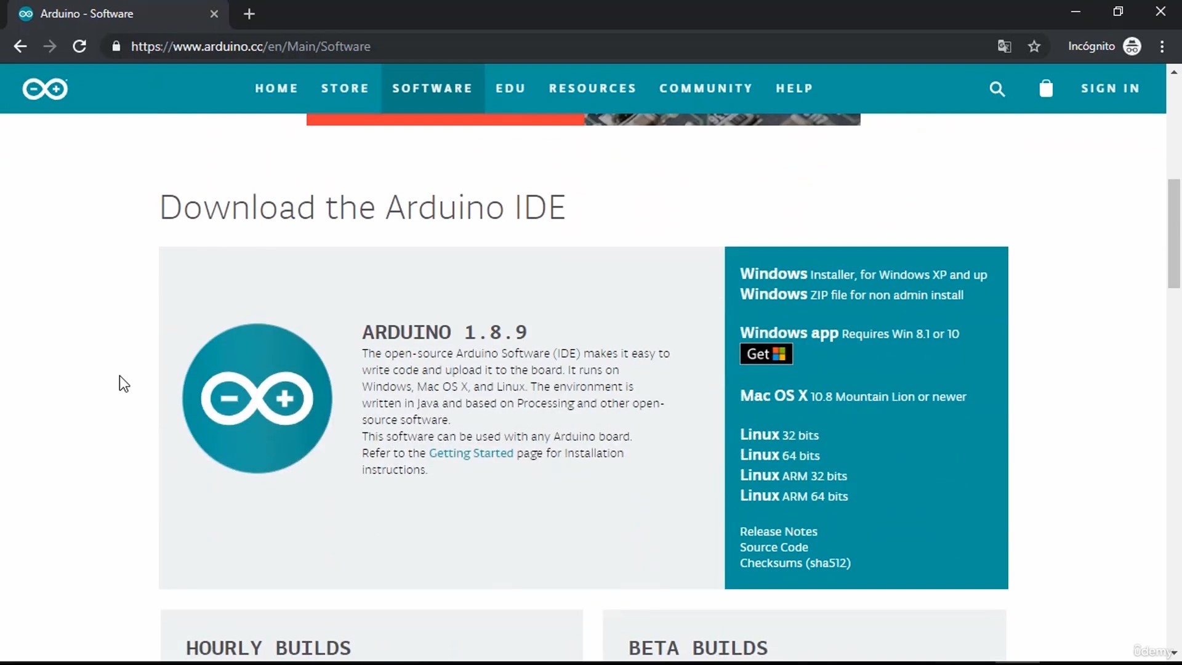This screenshot has width=1182, height=665.
Task: Download Linux ARM 32 bits
Action: 794,475
